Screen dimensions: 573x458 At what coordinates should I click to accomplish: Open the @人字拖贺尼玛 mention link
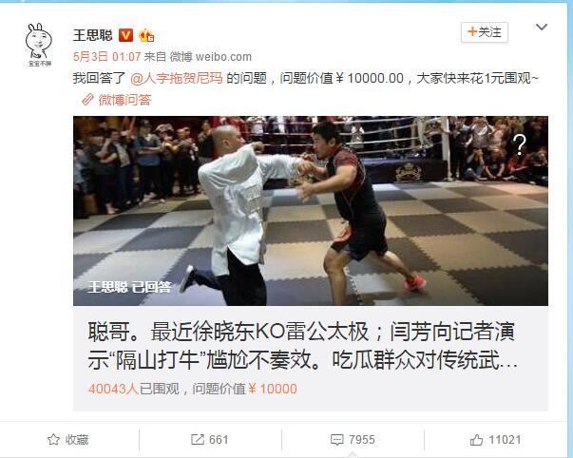[177, 78]
